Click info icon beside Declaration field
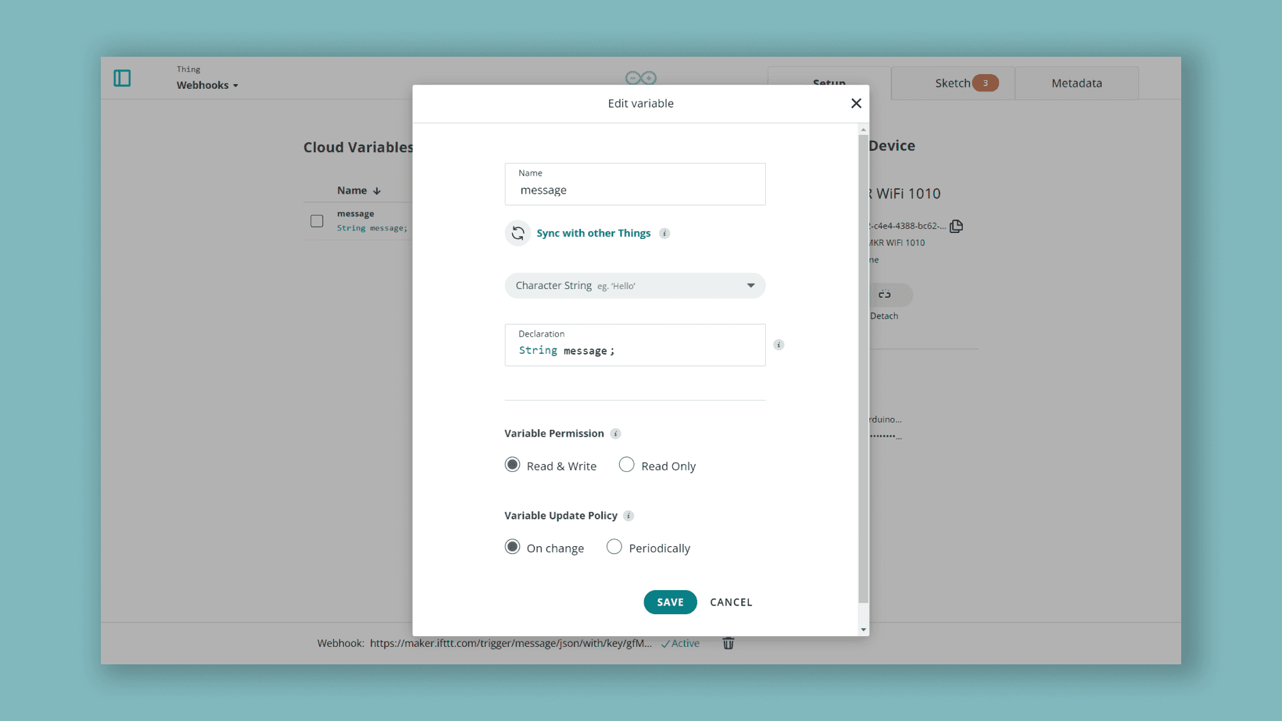 779,345
